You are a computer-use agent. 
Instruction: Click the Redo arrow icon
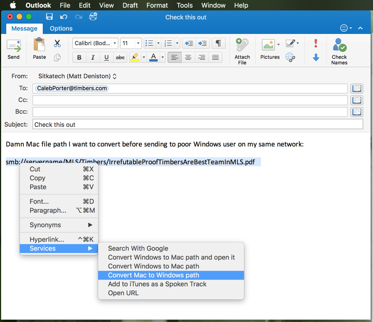[78, 16]
